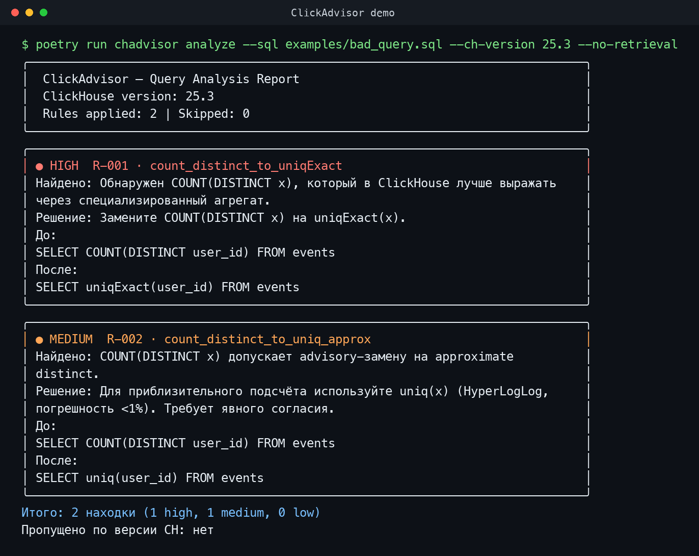The height and width of the screenshot is (556, 699).
Task: Click the 'До:' label in the R-002 block
Action: point(46,426)
